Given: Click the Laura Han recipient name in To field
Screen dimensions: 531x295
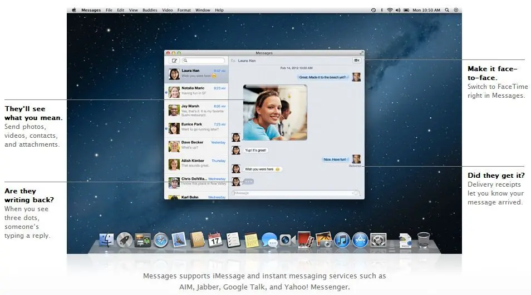Looking at the screenshot, I should click(247, 61).
